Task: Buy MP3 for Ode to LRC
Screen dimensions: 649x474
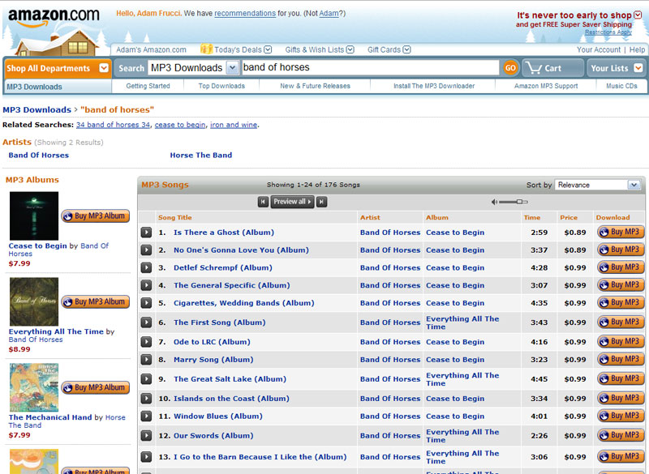Action: [621, 341]
